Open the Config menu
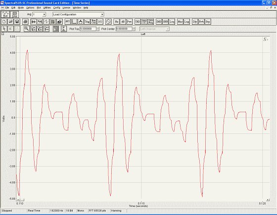This screenshot has width=277, height=215. pos(57,8)
